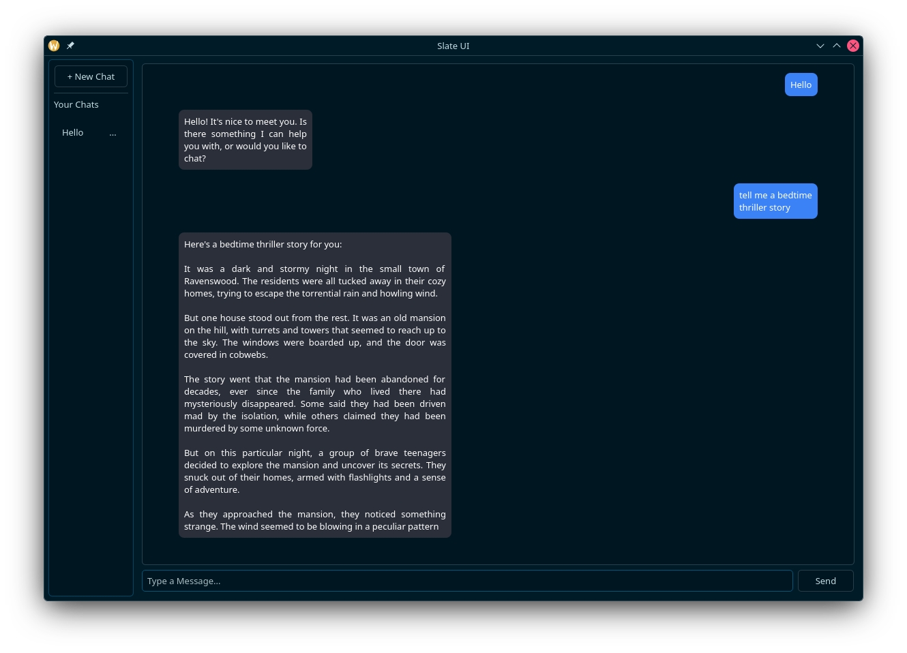Screen dimensions: 907x653
Task: Click the left sidebar panel
Action: pyautogui.click(x=91, y=341)
